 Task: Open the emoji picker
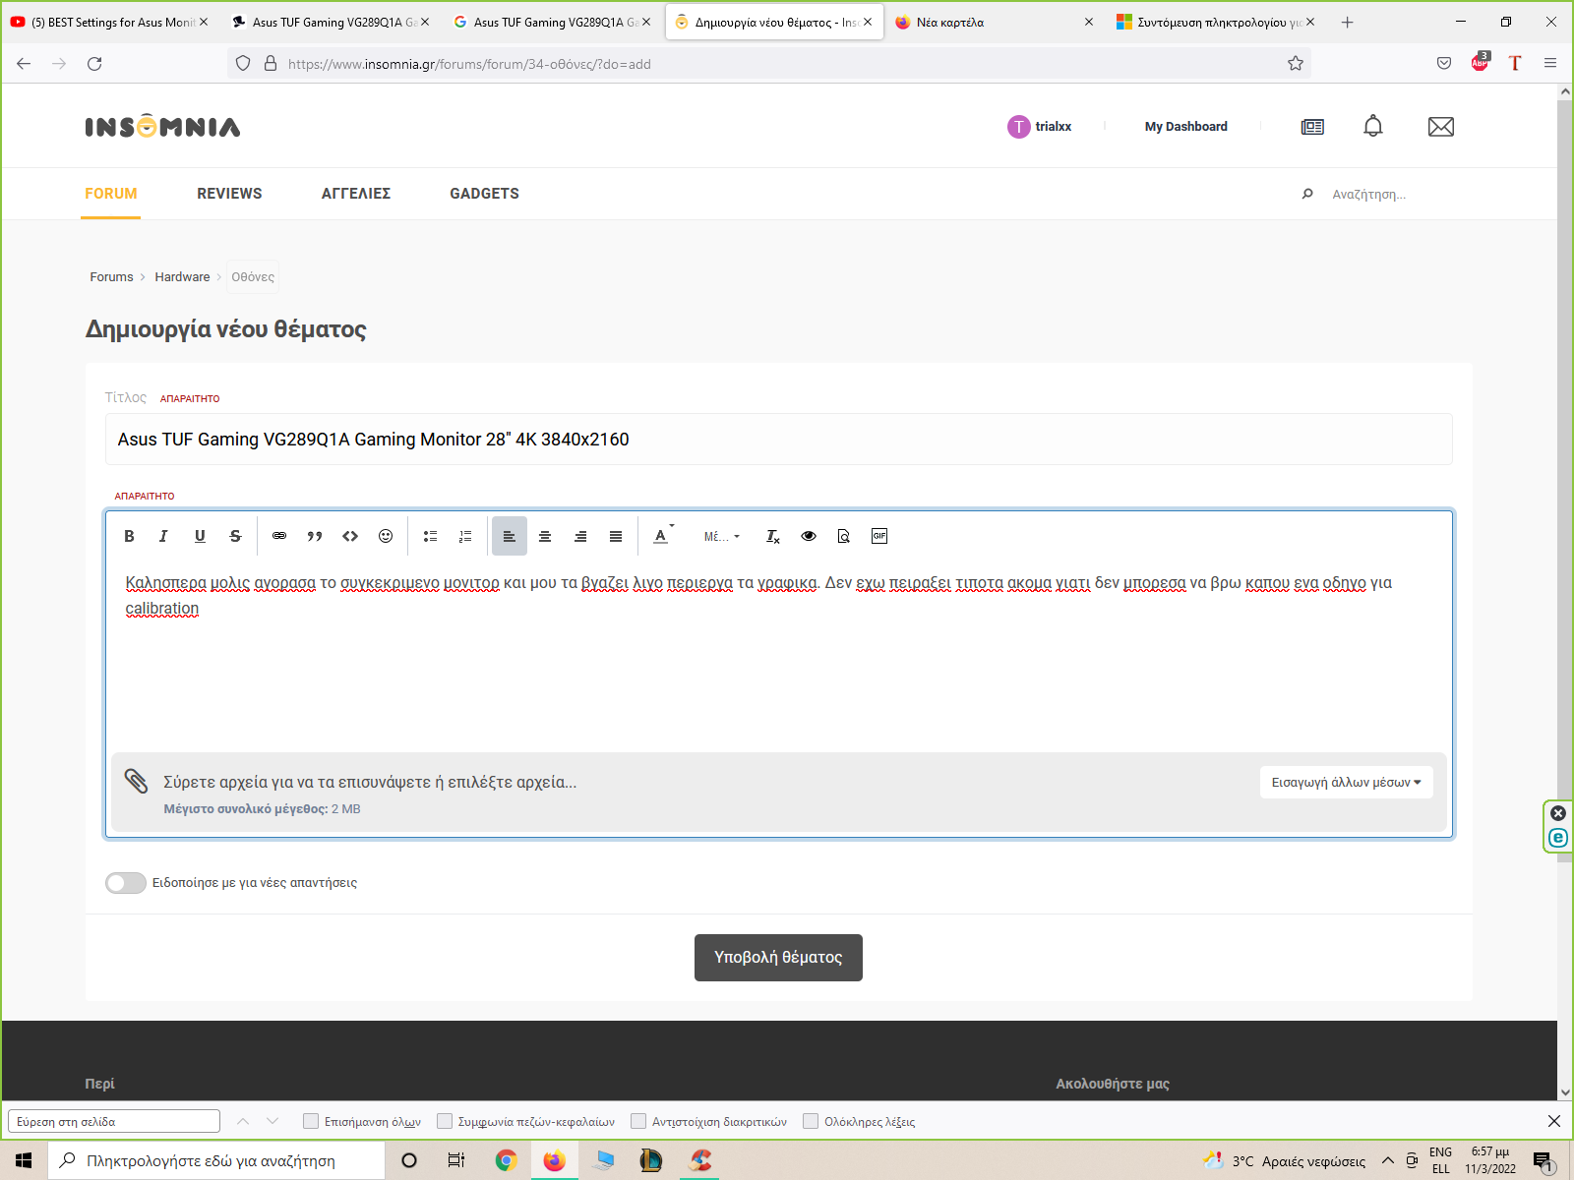click(386, 536)
